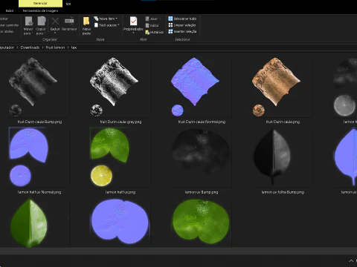Select the fruit Durin caule Bump.png thumbnail
Viewport: 357px width, 267px height.
33,87
